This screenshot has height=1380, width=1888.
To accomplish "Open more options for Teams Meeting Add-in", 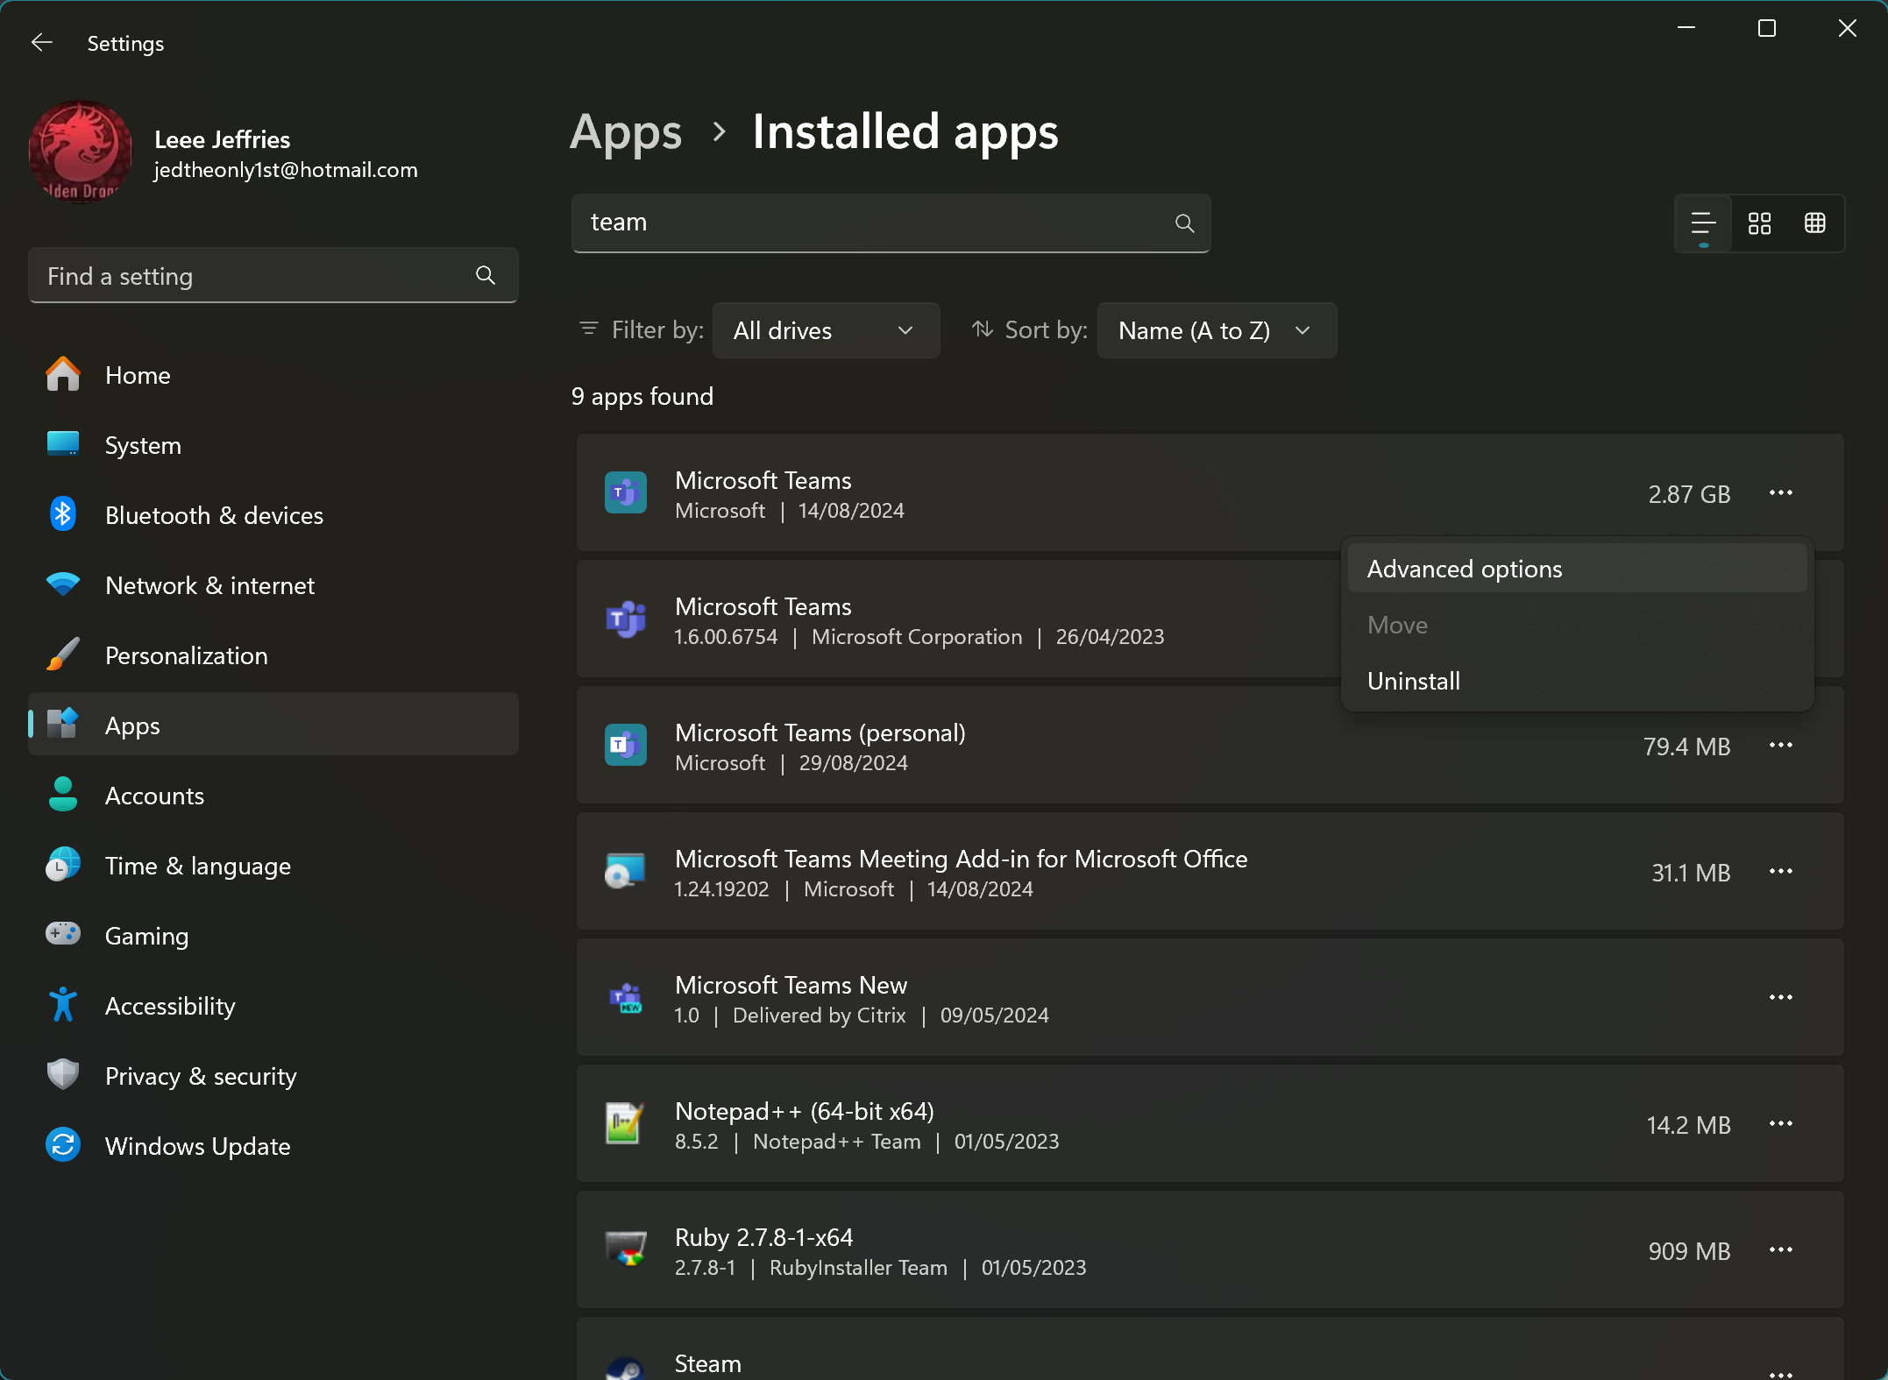I will click(x=1780, y=872).
